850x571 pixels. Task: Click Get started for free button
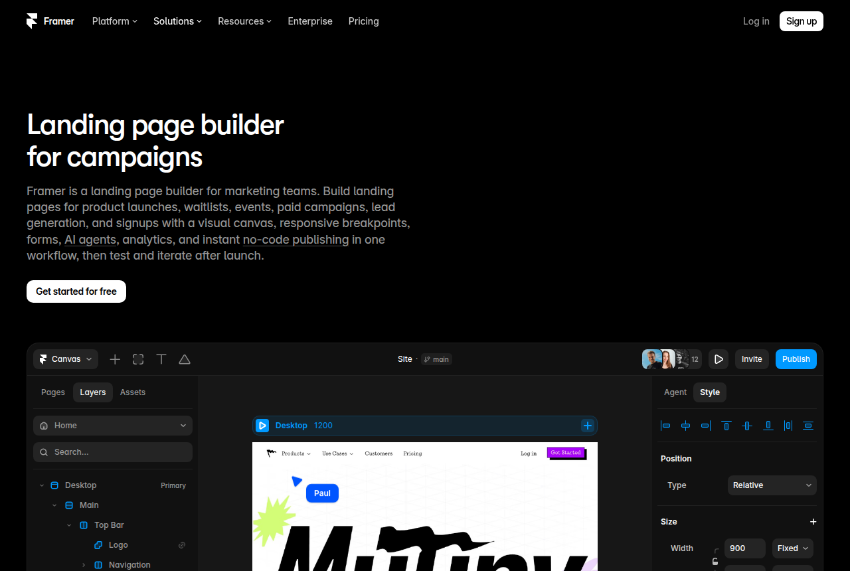pos(76,291)
